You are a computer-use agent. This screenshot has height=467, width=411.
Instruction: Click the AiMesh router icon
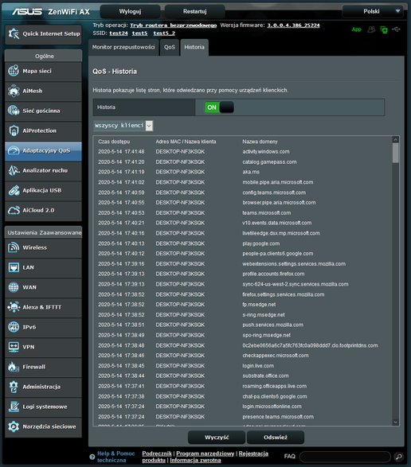(x=14, y=91)
